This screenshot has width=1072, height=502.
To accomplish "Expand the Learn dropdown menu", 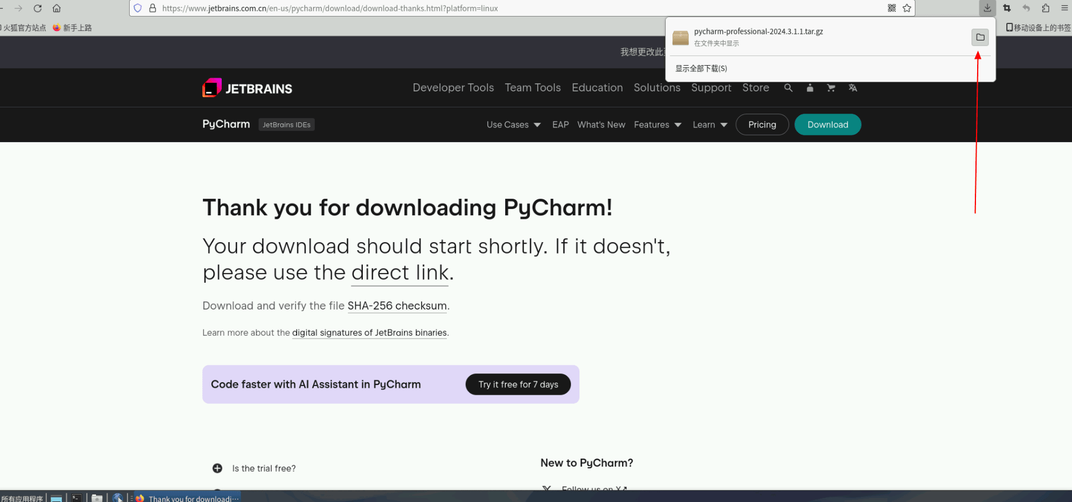I will coord(710,125).
